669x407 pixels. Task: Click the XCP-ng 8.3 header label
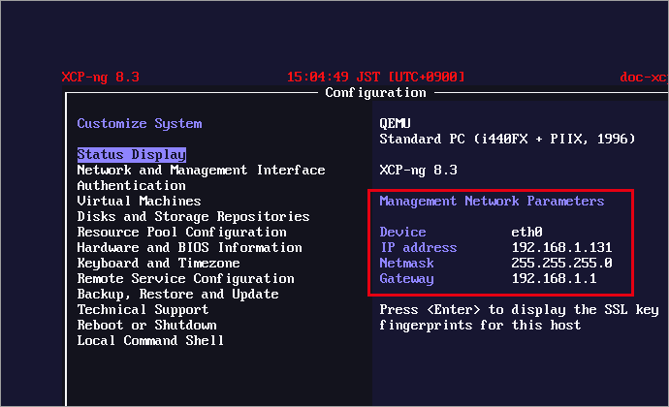100,78
